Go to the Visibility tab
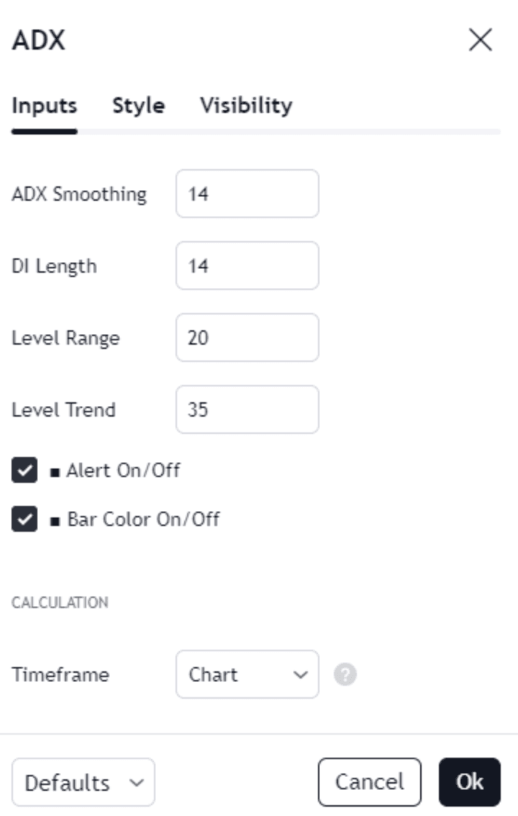The width and height of the screenshot is (518, 816). click(x=246, y=106)
